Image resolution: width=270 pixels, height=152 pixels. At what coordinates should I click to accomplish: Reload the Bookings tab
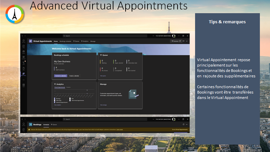click(x=184, y=124)
